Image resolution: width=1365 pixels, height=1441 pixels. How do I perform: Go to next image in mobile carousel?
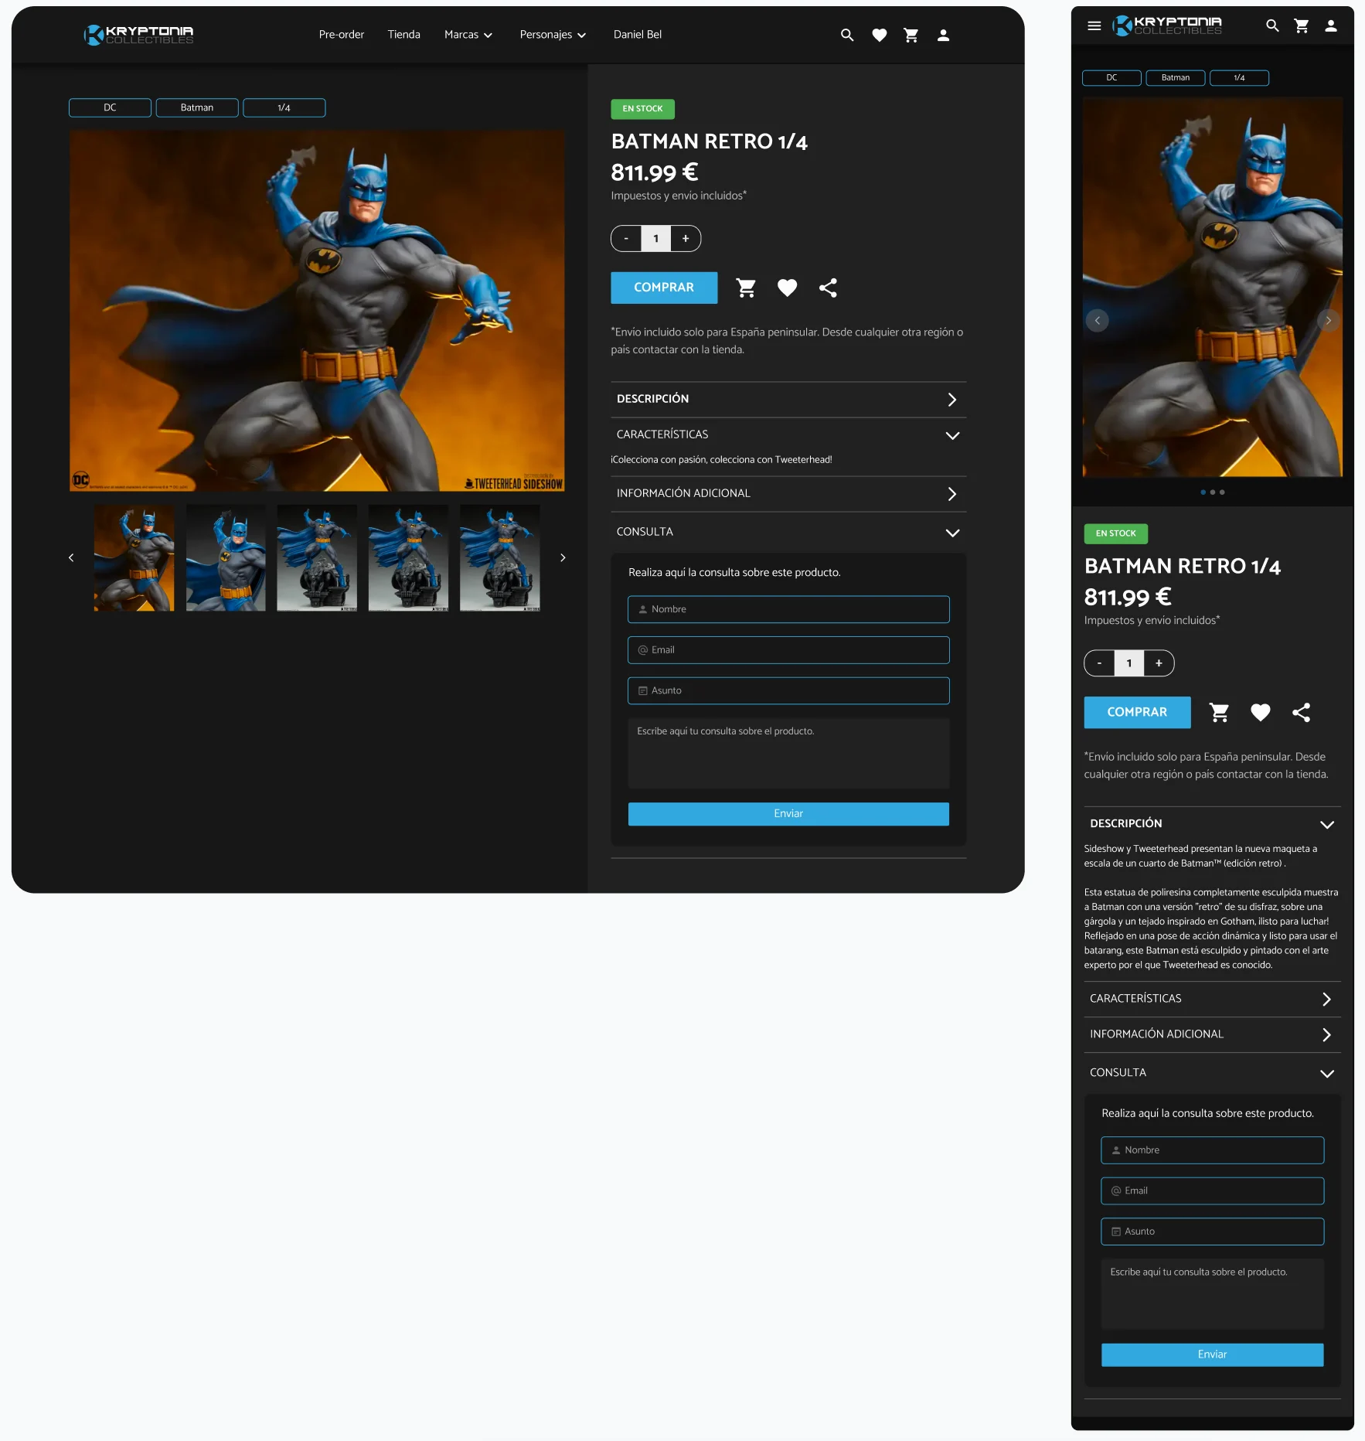[1328, 320]
